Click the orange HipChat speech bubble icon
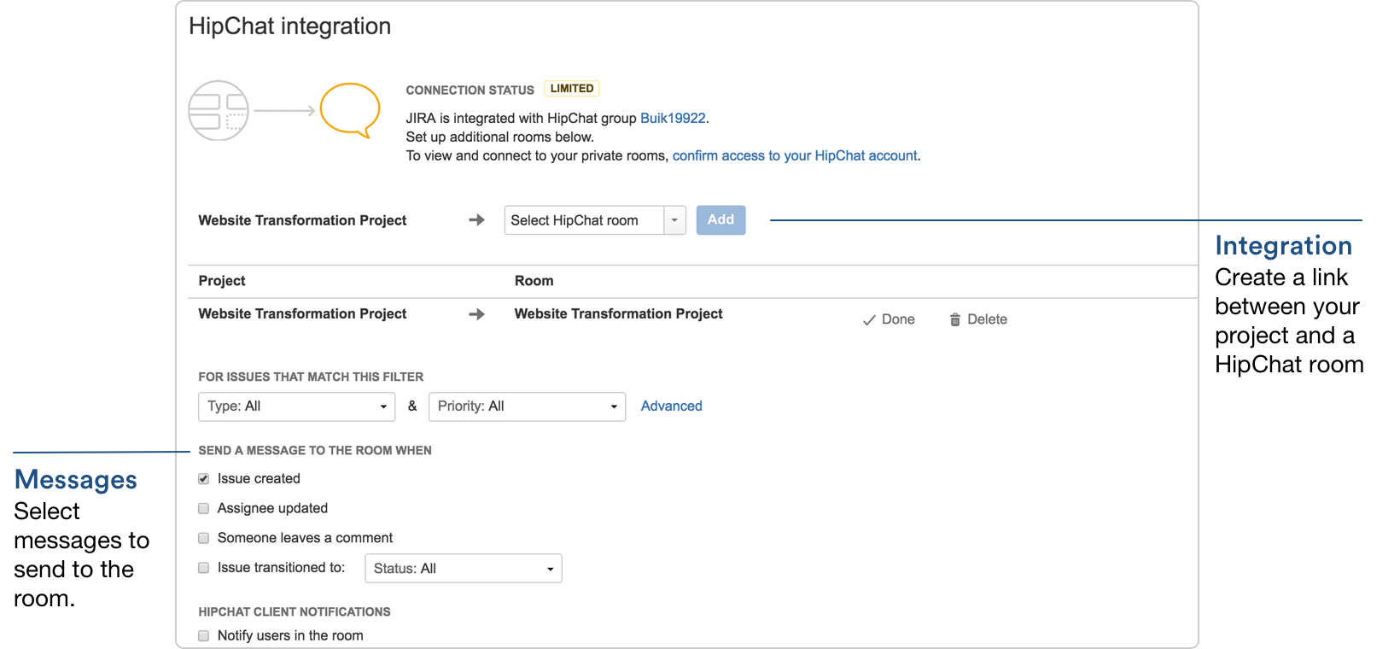1400x649 pixels. 350,110
